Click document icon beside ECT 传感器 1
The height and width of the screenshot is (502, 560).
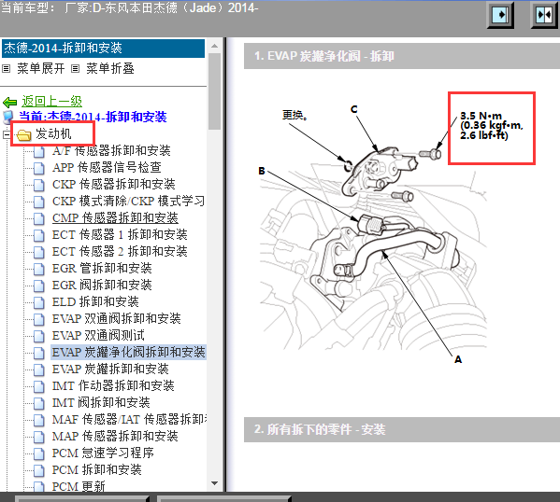[x=39, y=235]
